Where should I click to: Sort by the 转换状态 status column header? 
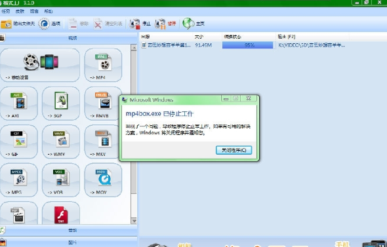[249, 37]
